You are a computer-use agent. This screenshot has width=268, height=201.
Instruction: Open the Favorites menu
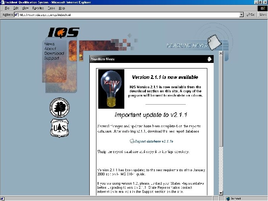tap(38, 8)
